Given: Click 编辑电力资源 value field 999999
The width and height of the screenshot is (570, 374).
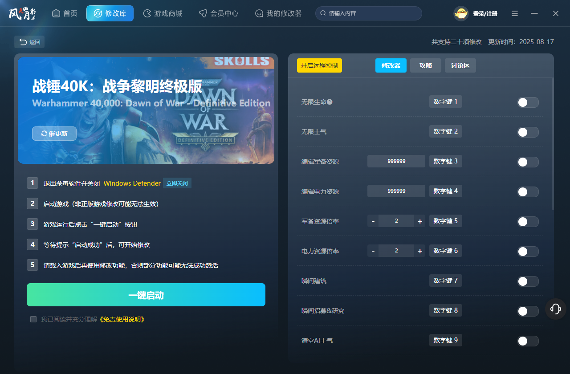Looking at the screenshot, I should [396, 191].
